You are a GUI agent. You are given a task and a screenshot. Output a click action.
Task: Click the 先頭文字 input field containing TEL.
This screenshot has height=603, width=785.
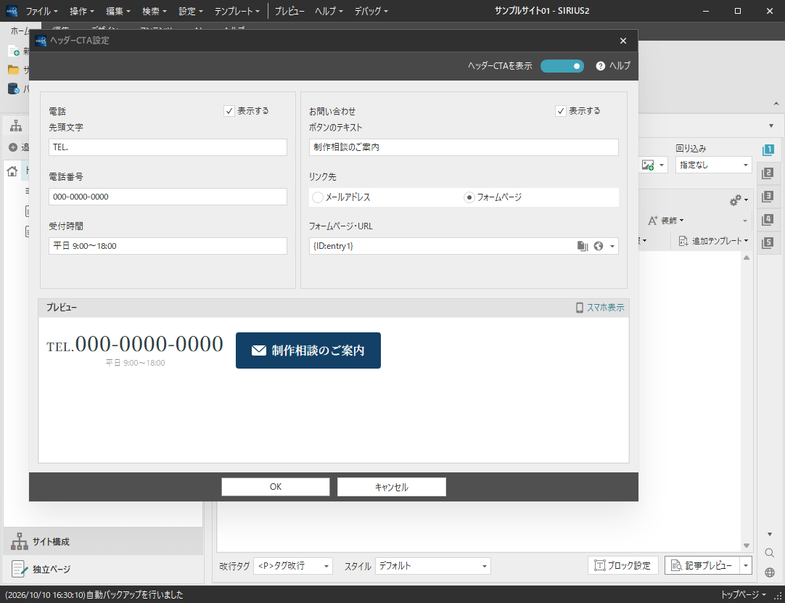pos(168,147)
